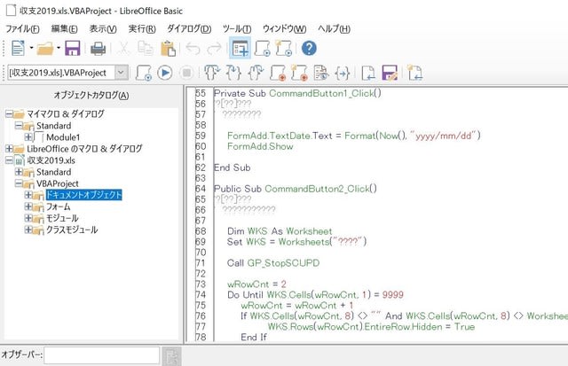
Task: Click the Import Dialog icon
Action: 415,73
